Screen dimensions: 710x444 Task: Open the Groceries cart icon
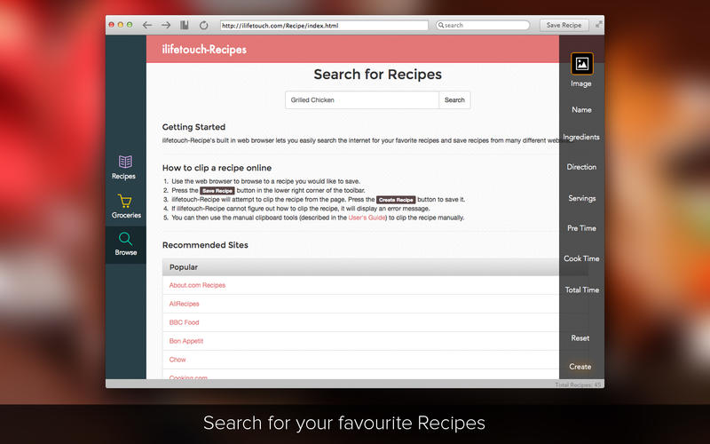click(x=125, y=202)
